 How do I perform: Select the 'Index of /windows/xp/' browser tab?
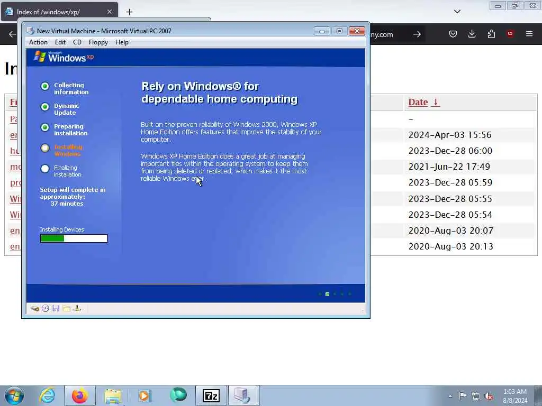pos(59,12)
